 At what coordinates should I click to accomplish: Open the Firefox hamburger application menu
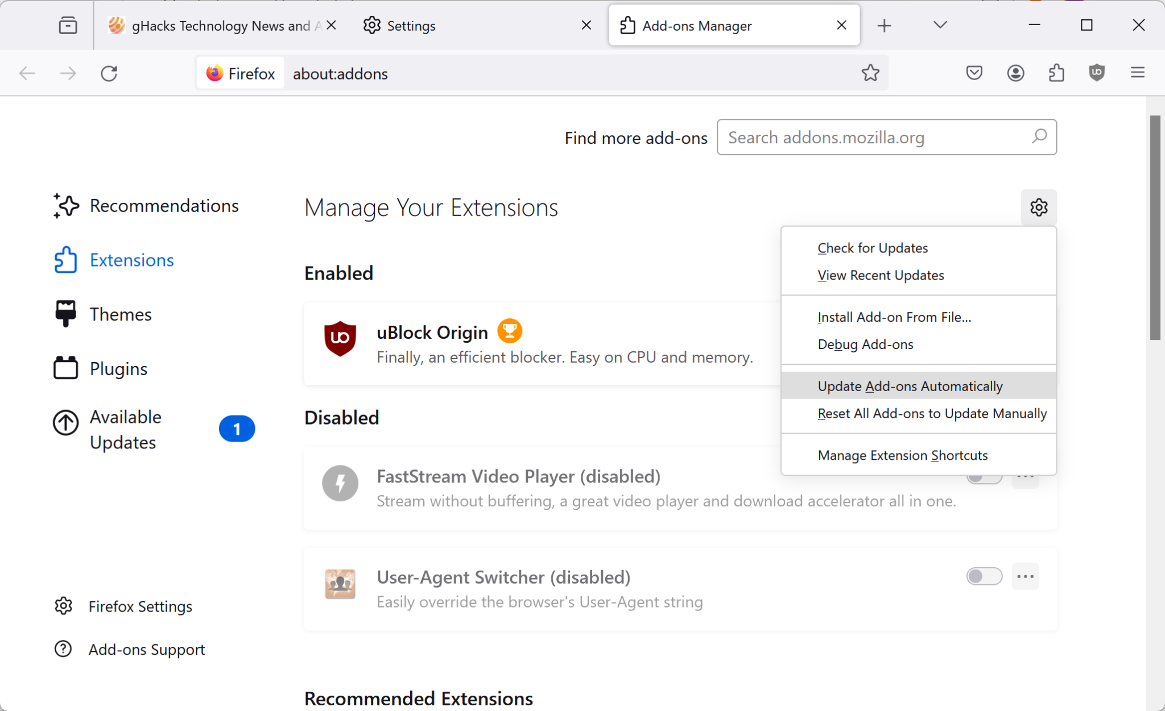tap(1138, 73)
